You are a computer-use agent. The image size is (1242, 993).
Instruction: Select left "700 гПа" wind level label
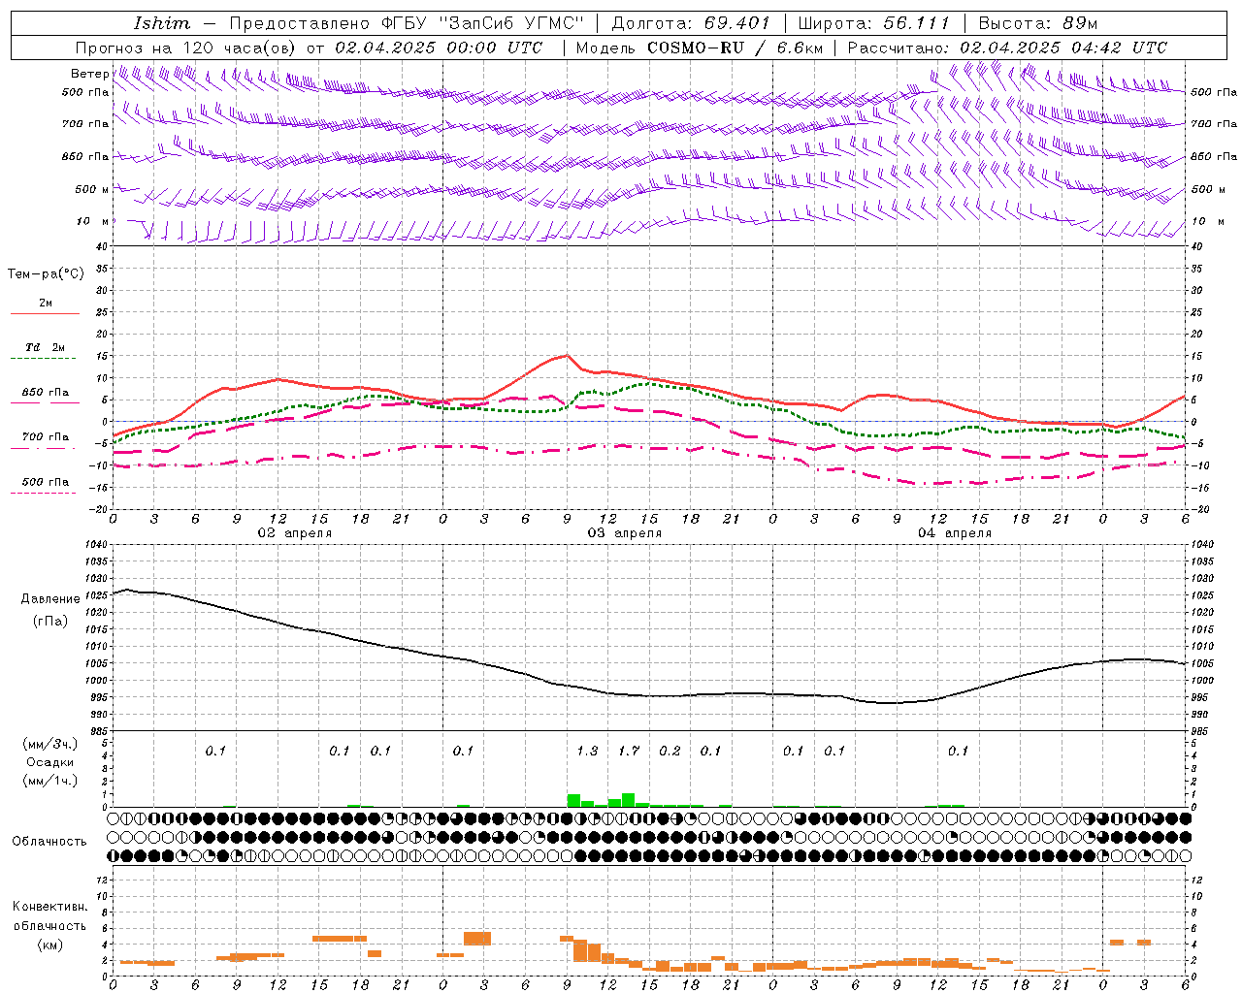coord(85,124)
